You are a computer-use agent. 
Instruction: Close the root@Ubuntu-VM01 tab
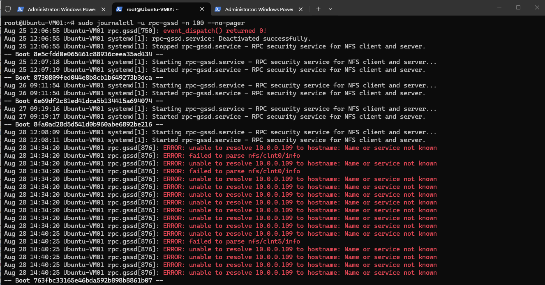click(x=202, y=9)
